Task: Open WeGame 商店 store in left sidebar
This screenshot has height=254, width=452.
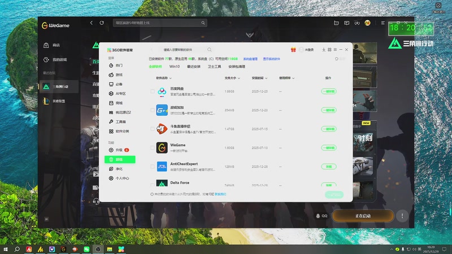Action: click(52, 45)
